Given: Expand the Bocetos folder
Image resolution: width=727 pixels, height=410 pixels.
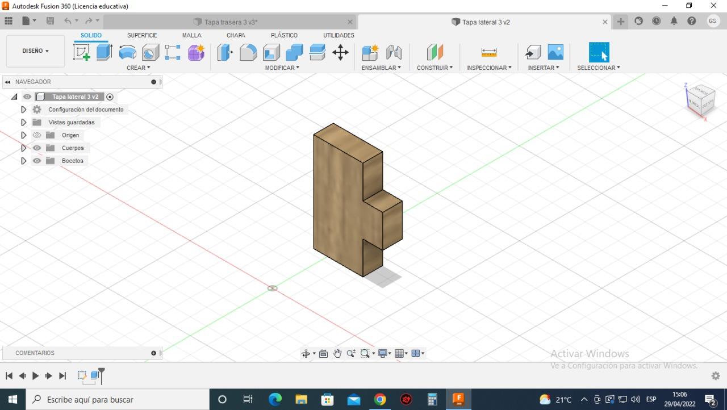Looking at the screenshot, I should tap(23, 161).
